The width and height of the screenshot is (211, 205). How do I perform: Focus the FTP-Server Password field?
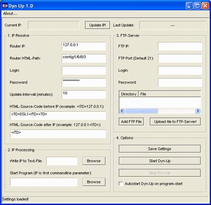(x=180, y=83)
